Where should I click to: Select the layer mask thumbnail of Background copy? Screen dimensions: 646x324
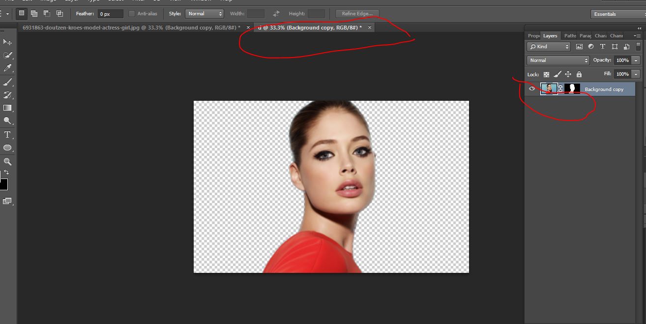pos(572,89)
